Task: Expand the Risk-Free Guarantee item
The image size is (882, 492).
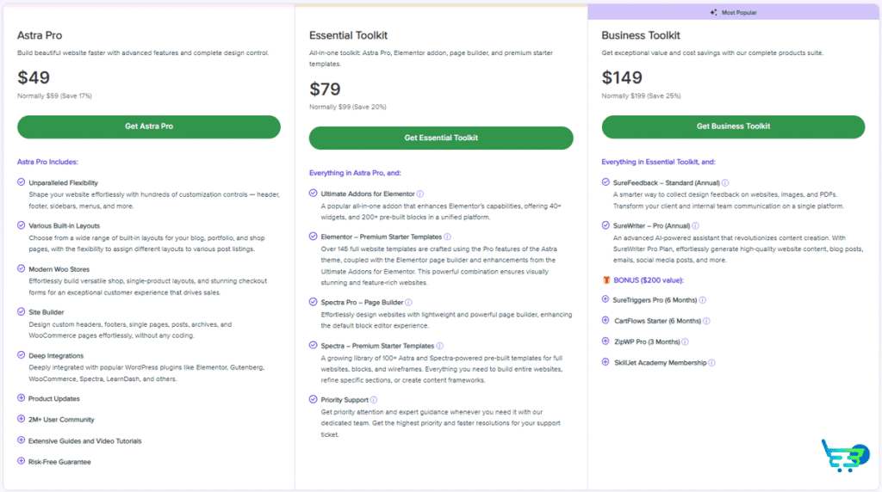Action: tap(21, 461)
